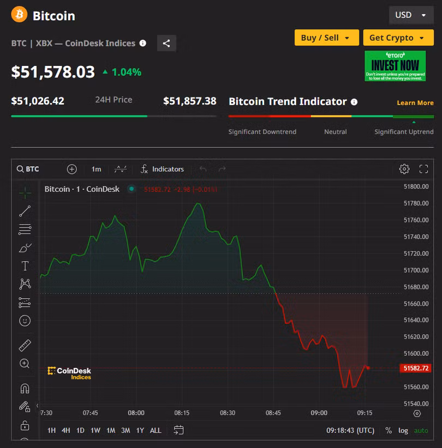Select the trend line drawing tool
This screenshot has width=442, height=448.
(x=25, y=211)
